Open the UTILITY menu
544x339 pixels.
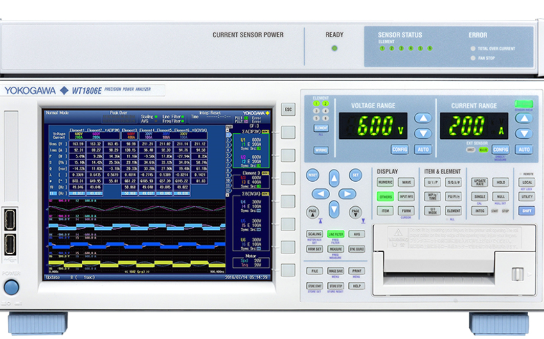click(527, 197)
